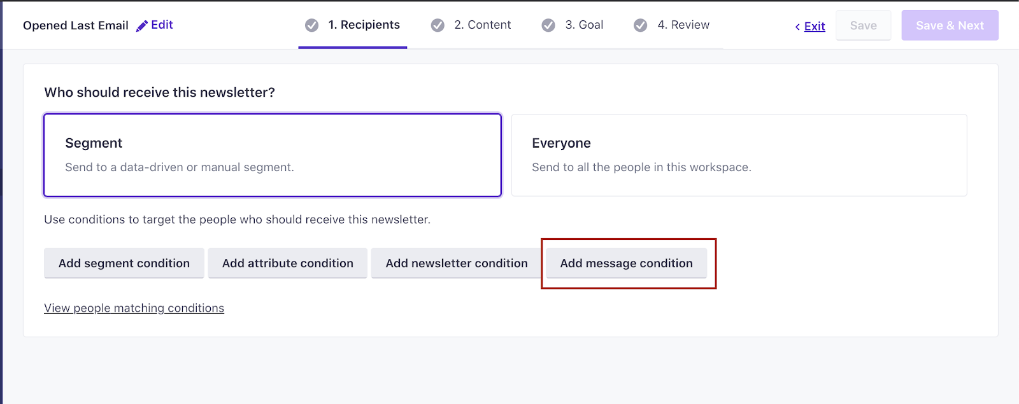Image resolution: width=1019 pixels, height=404 pixels.
Task: Click the pencil icon beside the newsletter name
Action: click(142, 26)
